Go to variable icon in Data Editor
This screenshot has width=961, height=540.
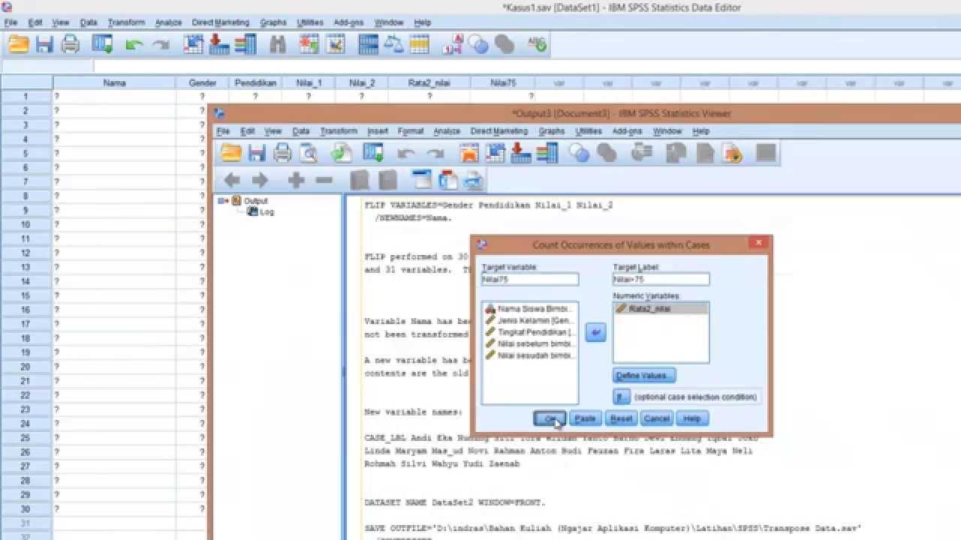pyautogui.click(x=219, y=45)
